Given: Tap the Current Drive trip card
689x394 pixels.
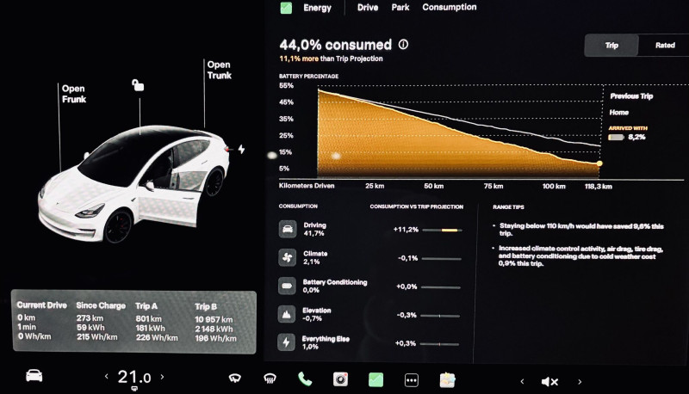Looking at the screenshot, I should click(x=41, y=321).
